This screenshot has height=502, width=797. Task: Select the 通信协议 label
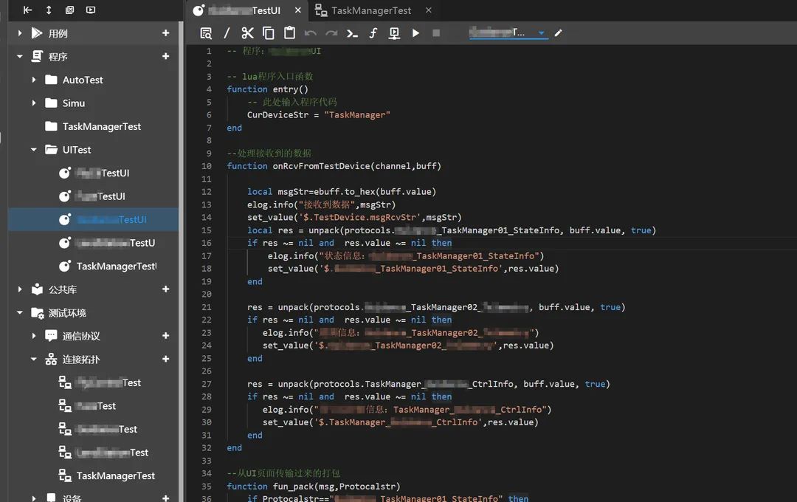tap(81, 336)
